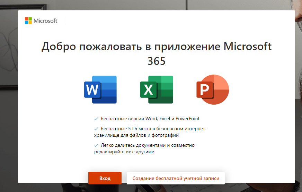Click text Легко делитесь документами и совместно
This screenshot has width=302, height=192.
click(148, 145)
